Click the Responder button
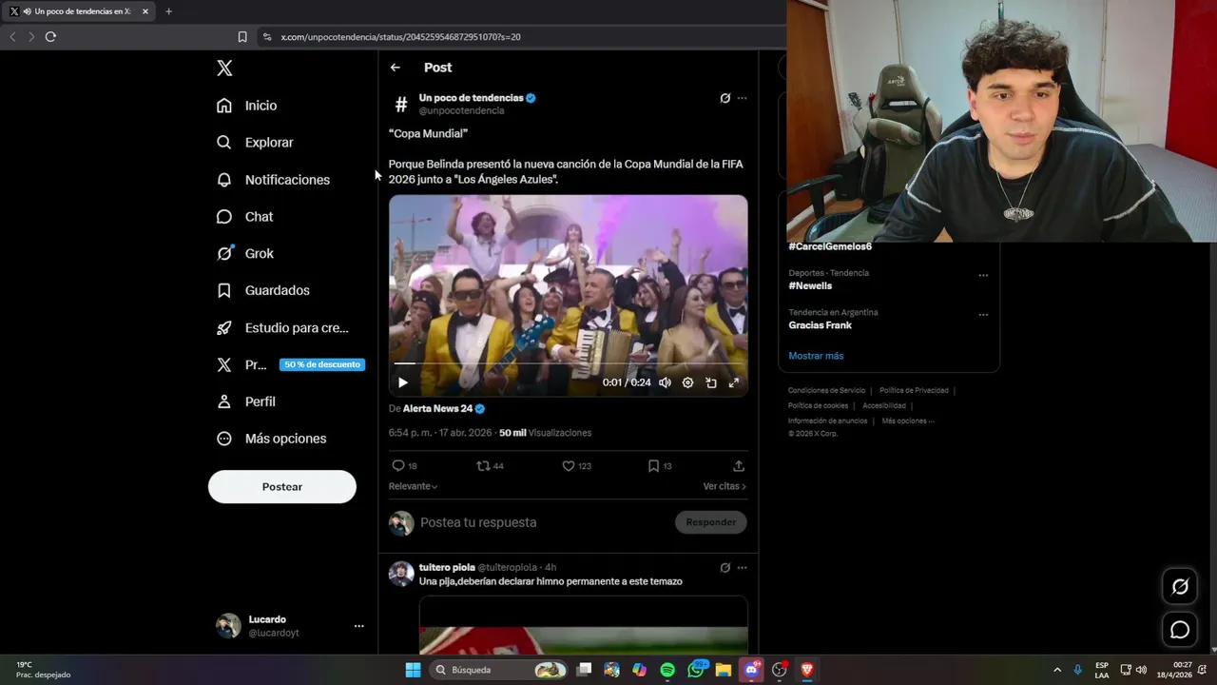1217x685 pixels. (711, 522)
